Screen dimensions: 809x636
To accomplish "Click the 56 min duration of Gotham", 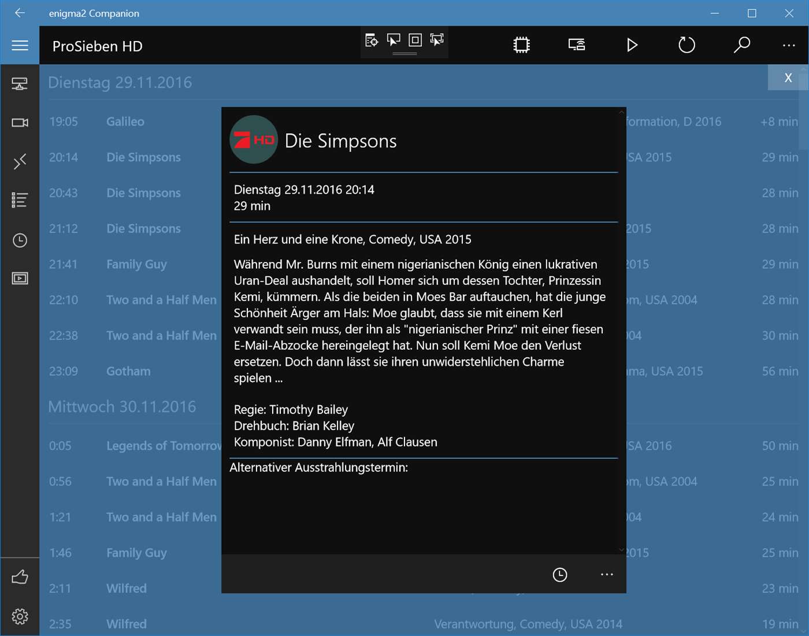I will [780, 371].
